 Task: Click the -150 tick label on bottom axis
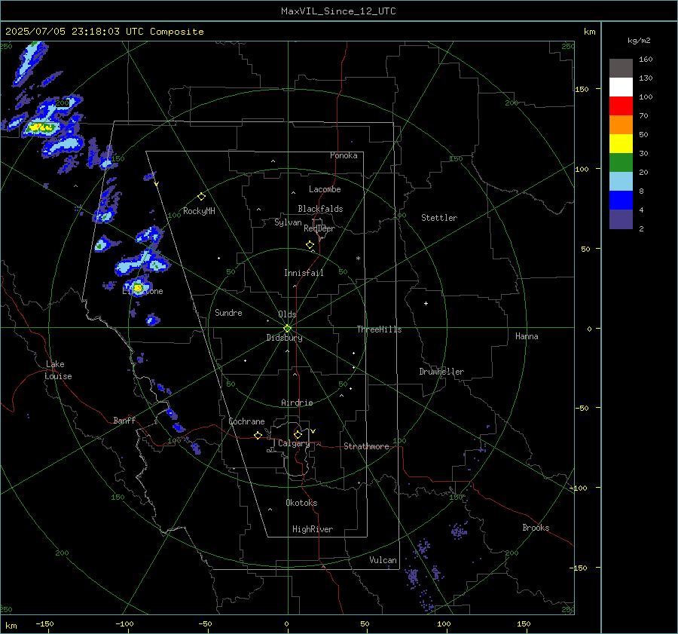[x=44, y=623]
